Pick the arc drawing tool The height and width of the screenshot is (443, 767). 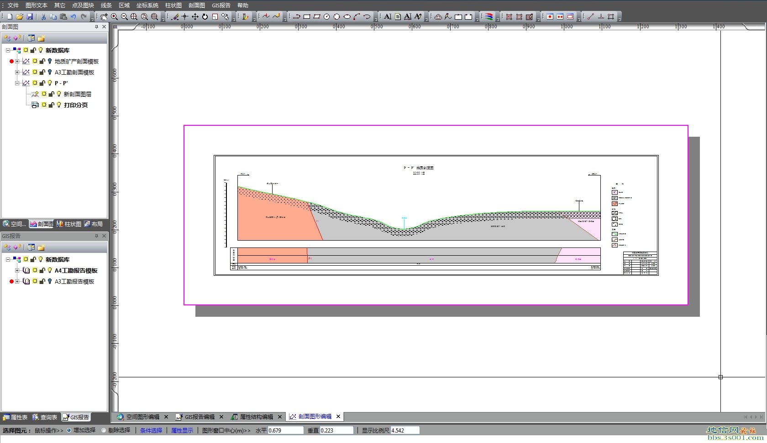[x=357, y=16]
